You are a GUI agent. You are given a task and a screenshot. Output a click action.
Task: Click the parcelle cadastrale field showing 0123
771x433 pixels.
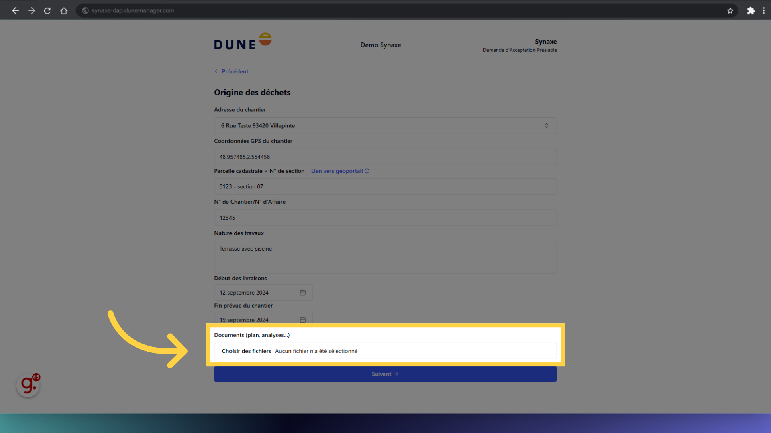click(x=385, y=186)
